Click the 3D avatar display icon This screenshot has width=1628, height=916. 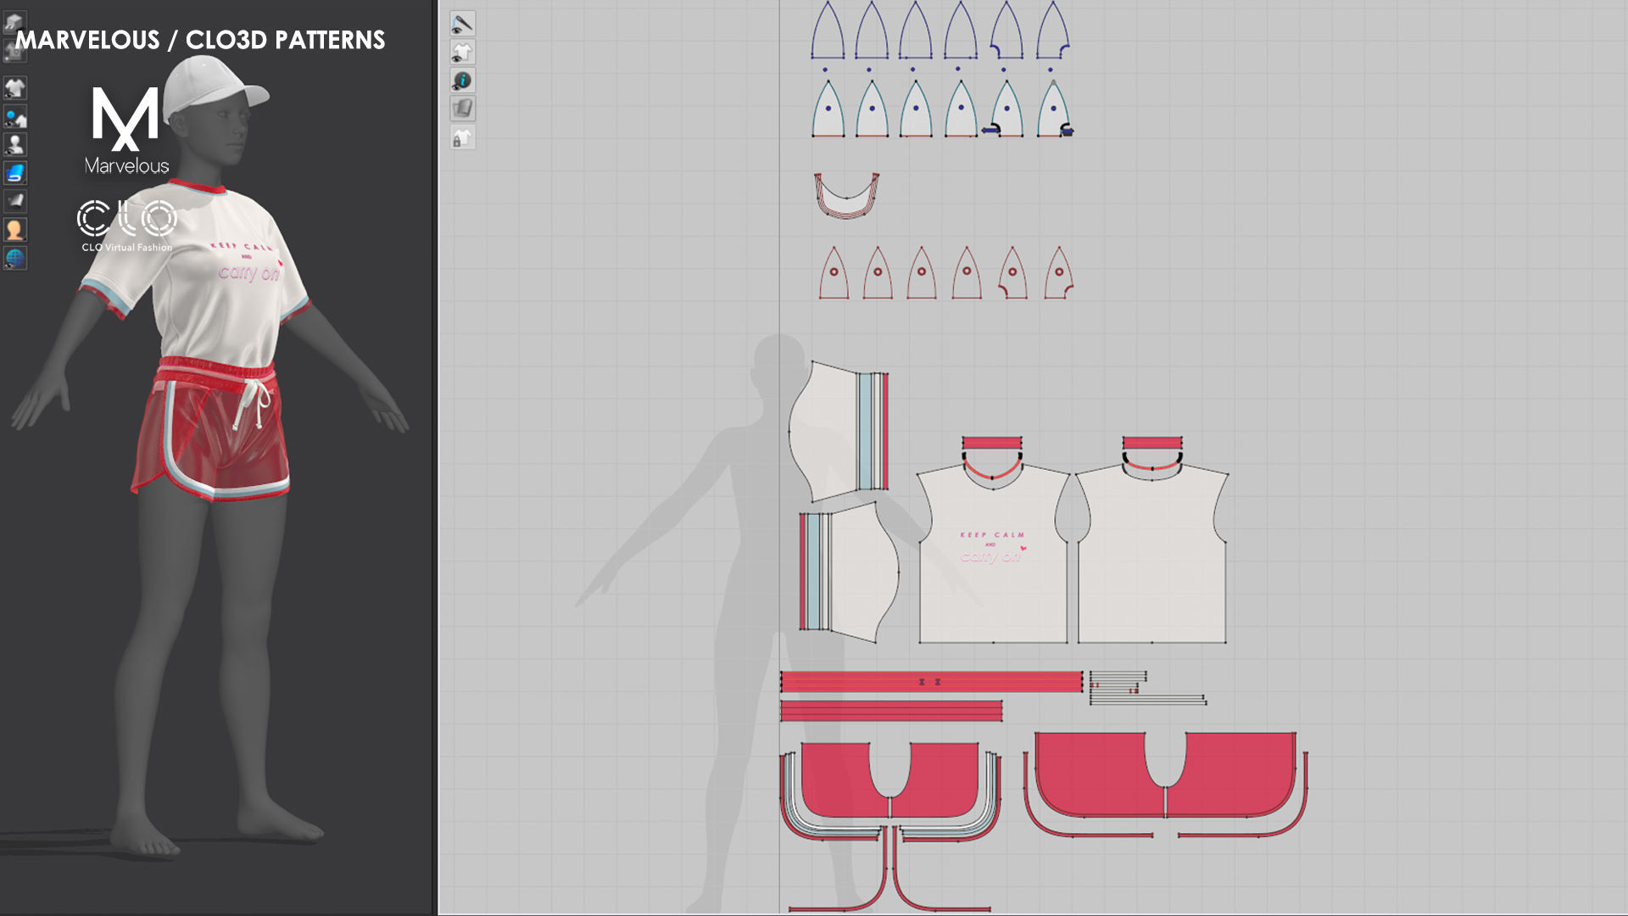pyautogui.click(x=14, y=144)
